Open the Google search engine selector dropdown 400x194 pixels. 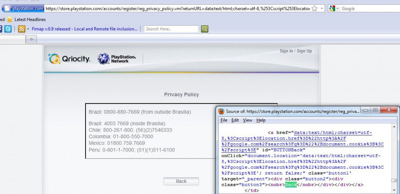click(334, 9)
